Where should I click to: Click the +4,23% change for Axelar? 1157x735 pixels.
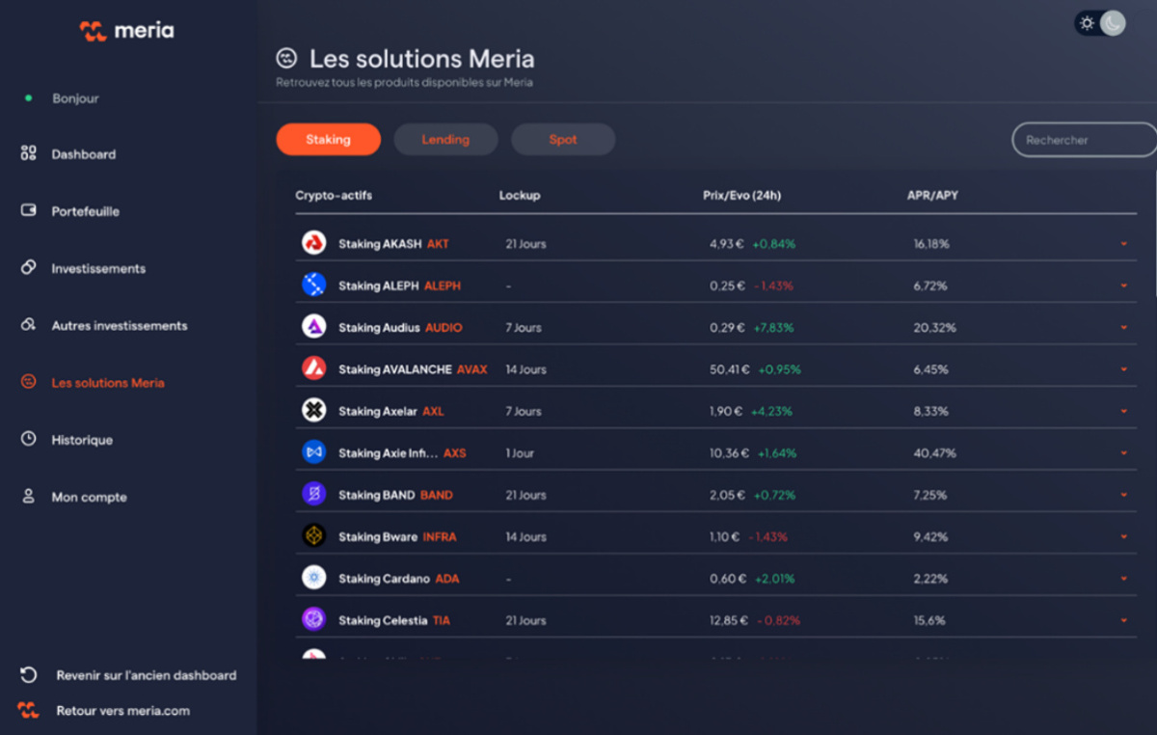(x=770, y=411)
